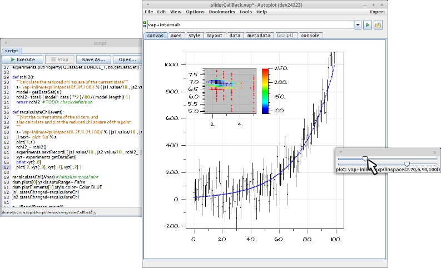This screenshot has height=268, width=441.
Task: Click the Execute button
Action: tap(22, 59)
